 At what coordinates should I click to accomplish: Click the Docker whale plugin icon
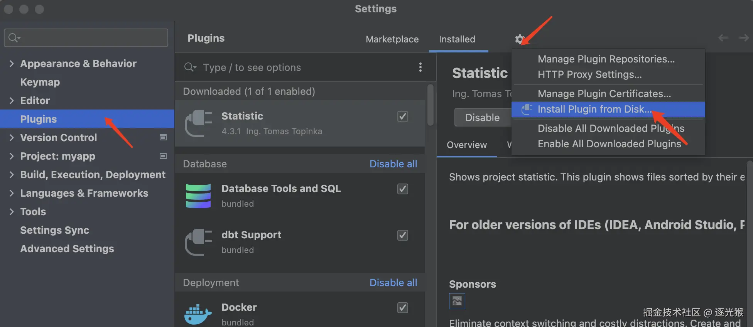click(x=198, y=314)
